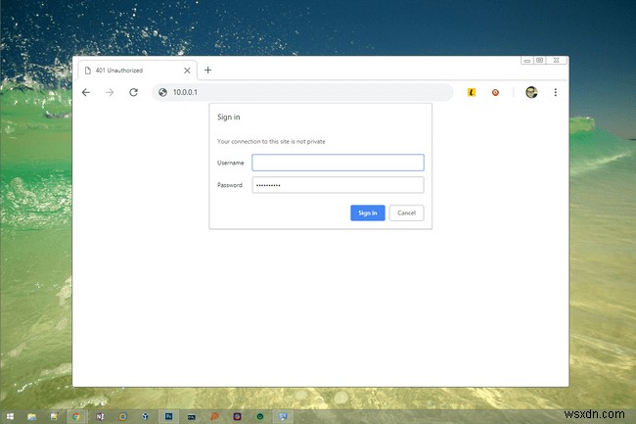Submit with the Sign in button
This screenshot has width=636, height=424.
pos(368,213)
